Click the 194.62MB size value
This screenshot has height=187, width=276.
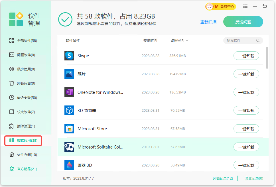178,74
